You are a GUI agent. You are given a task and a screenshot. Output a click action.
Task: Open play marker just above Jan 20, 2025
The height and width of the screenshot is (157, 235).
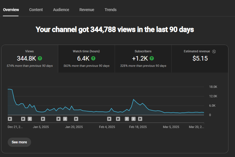(76, 119)
